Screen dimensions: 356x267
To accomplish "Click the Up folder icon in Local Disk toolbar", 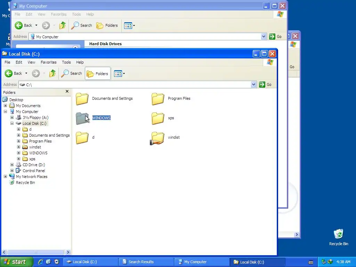I will 52,73.
